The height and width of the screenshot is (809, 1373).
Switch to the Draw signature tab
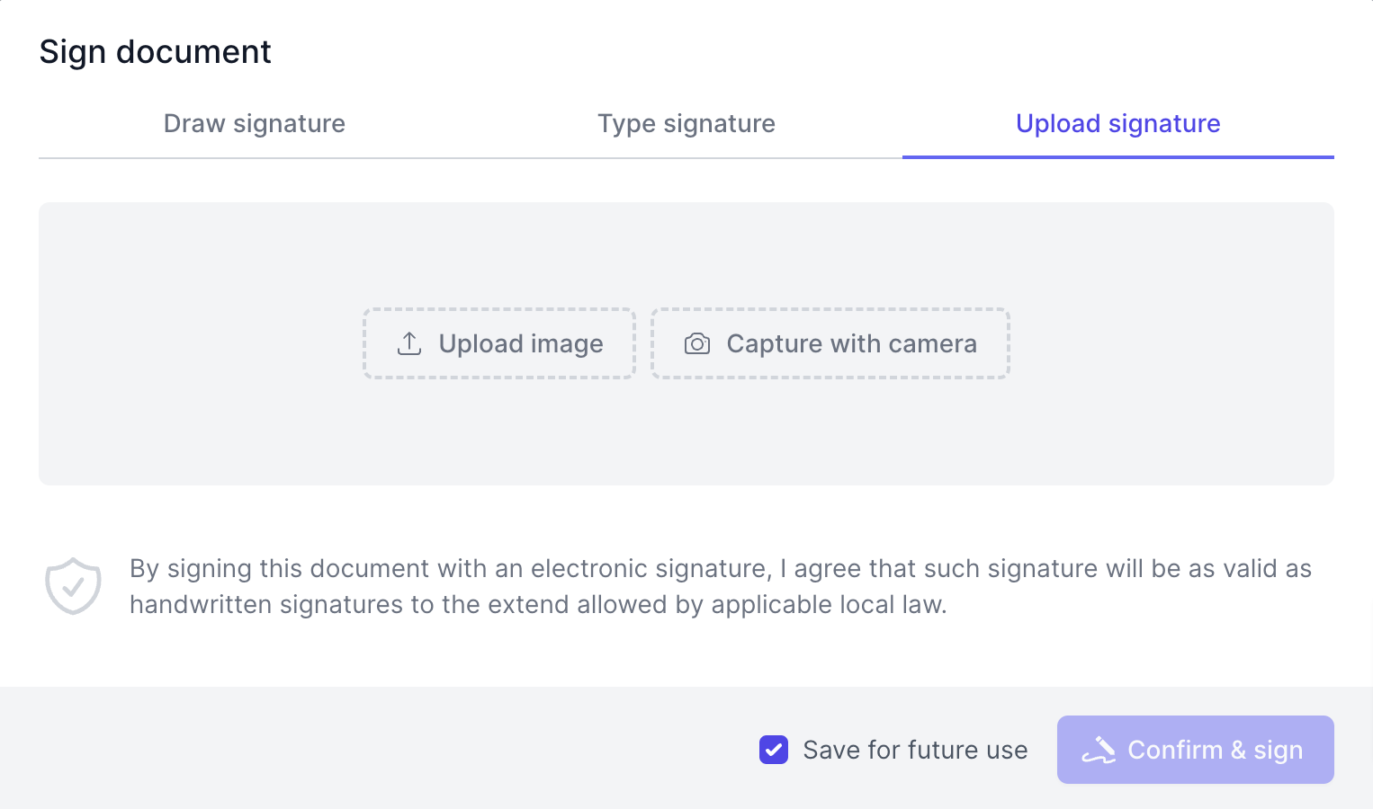click(255, 123)
